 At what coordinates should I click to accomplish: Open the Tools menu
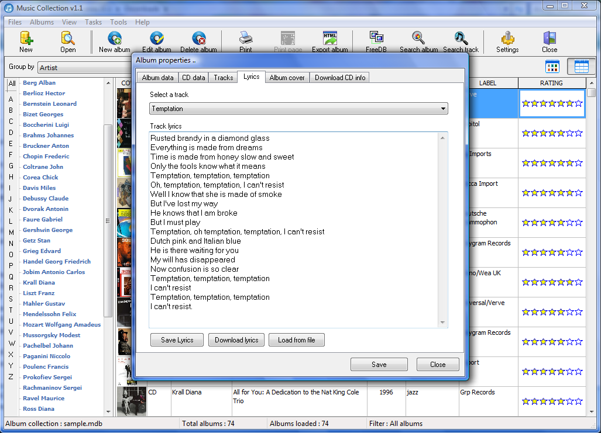(x=118, y=22)
